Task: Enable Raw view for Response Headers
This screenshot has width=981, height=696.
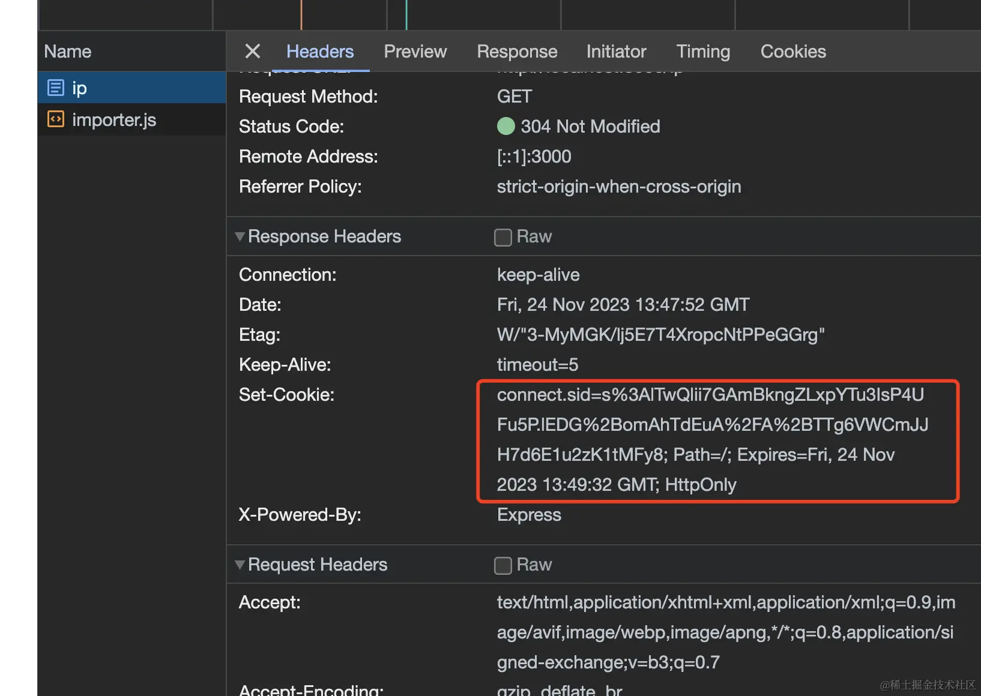Action: coord(503,237)
